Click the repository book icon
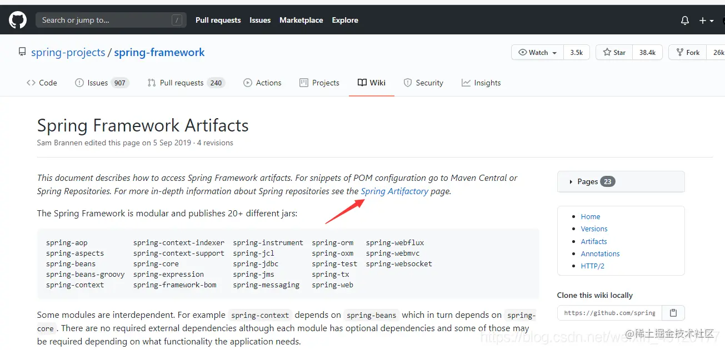This screenshot has height=350, width=725. pyautogui.click(x=22, y=52)
